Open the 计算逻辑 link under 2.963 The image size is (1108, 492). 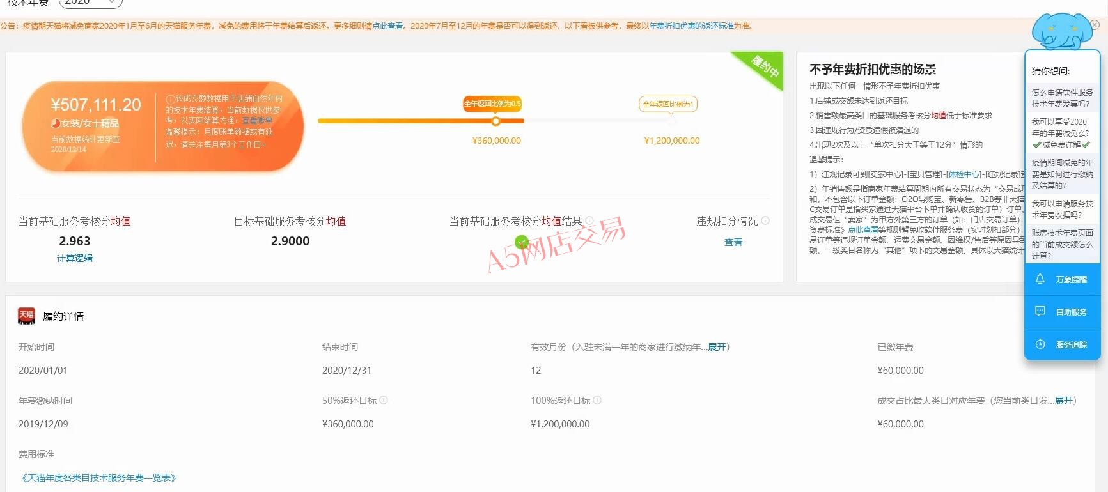[75, 258]
